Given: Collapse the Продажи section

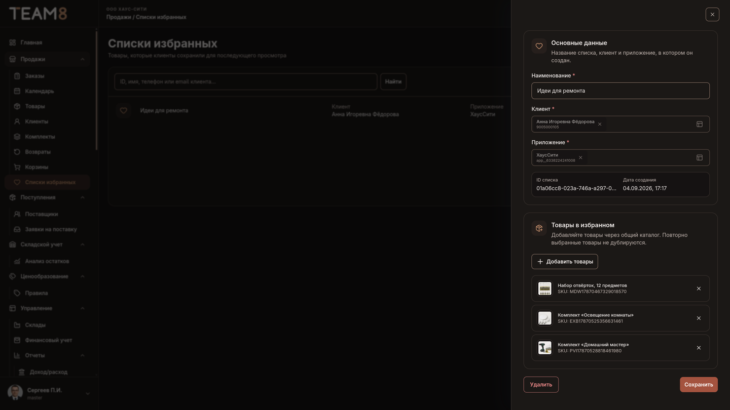Looking at the screenshot, I should point(83,59).
